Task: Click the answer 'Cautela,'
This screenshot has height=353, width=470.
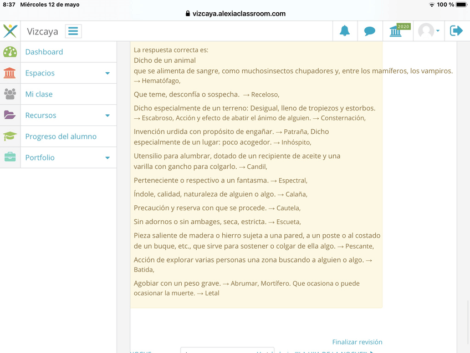Action: coord(288,208)
